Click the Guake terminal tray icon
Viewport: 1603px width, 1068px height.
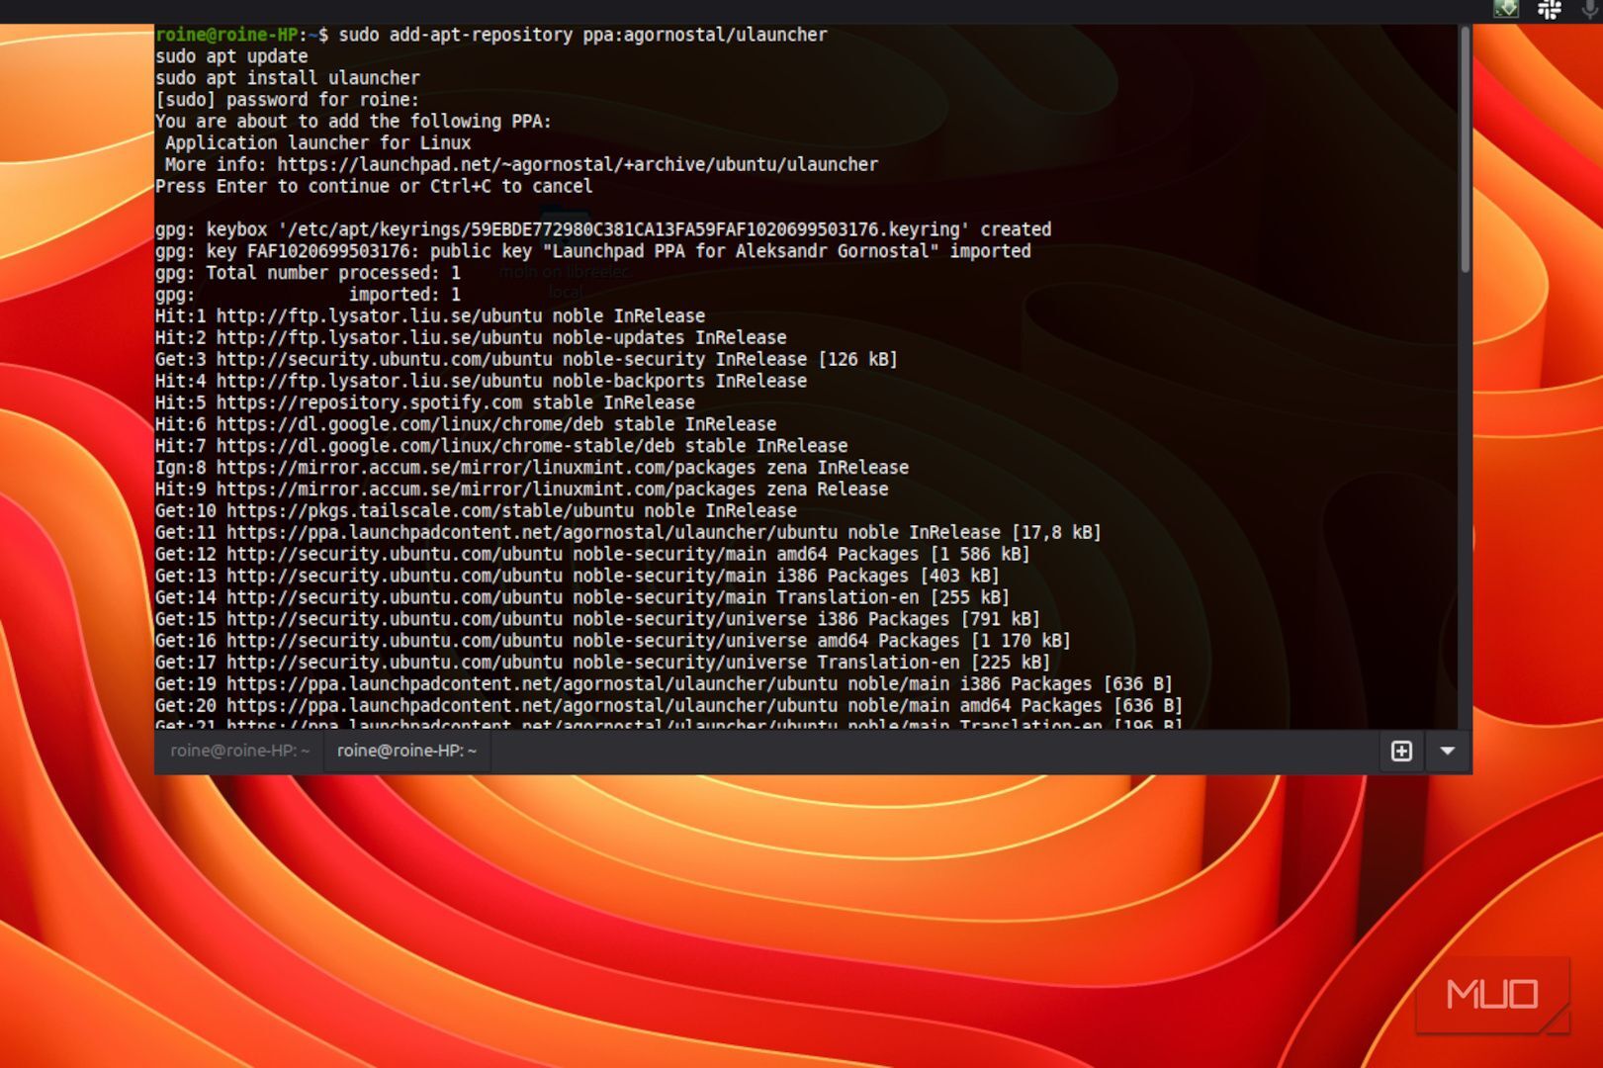click(x=1506, y=9)
